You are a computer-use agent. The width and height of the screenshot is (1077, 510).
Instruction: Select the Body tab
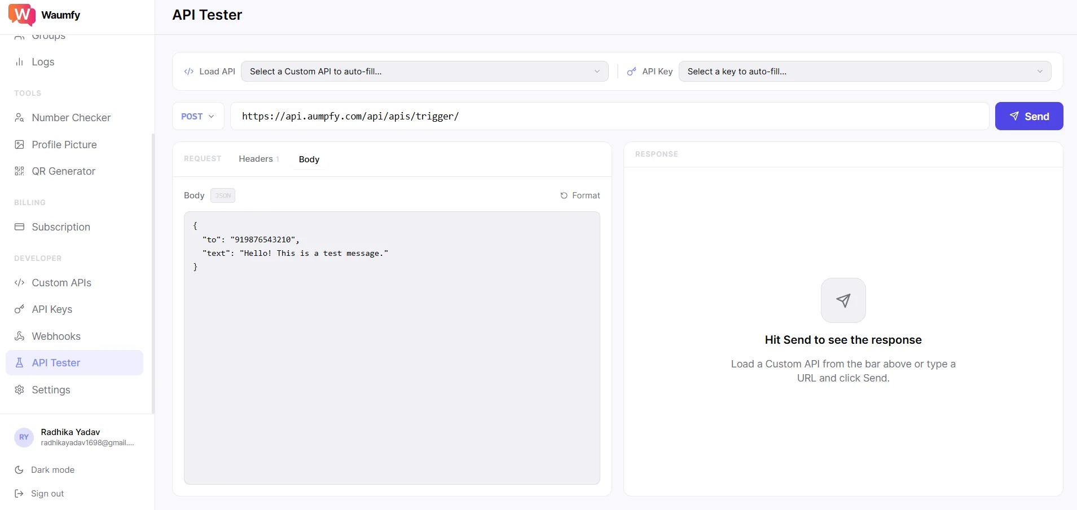click(x=309, y=159)
